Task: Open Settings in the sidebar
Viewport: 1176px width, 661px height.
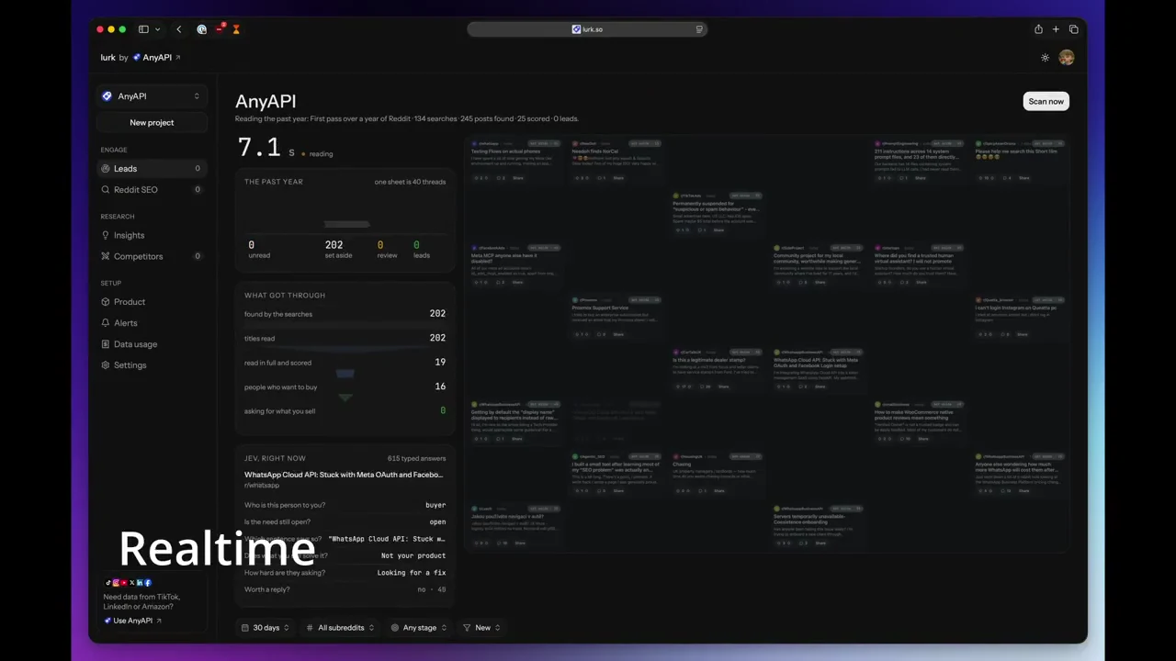Action: point(152,365)
